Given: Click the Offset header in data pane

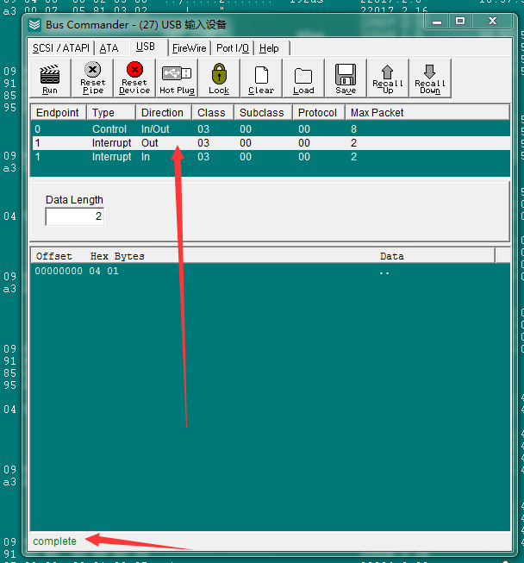Looking at the screenshot, I should [53, 256].
